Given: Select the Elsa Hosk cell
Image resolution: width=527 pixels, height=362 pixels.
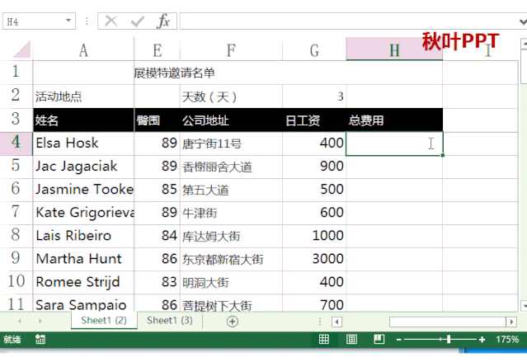Looking at the screenshot, I should [x=83, y=143].
